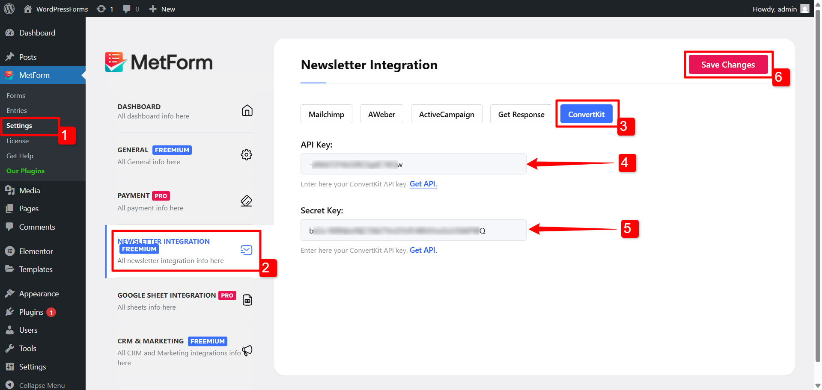
Task: Click the Elementor sidebar icon
Action: coord(9,251)
